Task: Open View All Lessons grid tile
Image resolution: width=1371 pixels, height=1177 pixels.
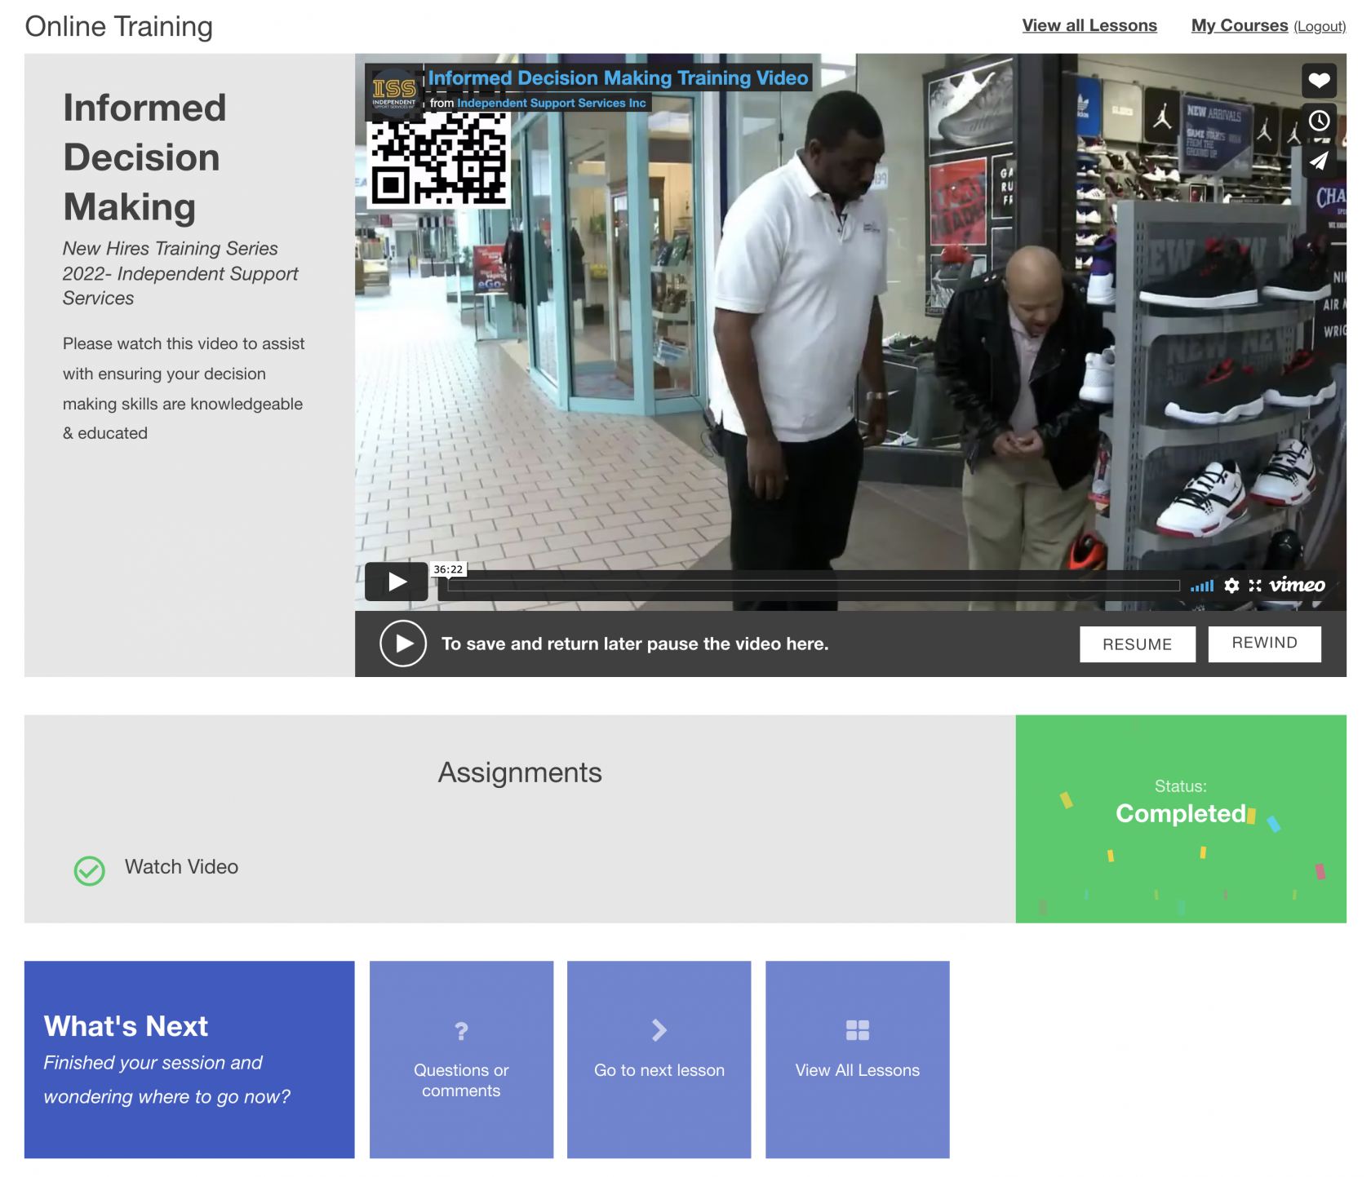Action: click(x=857, y=1059)
